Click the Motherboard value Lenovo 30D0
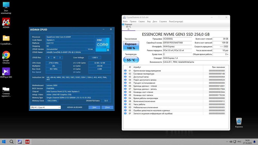Image resolution: width=258 pixels, height=145 pixels. point(78,86)
